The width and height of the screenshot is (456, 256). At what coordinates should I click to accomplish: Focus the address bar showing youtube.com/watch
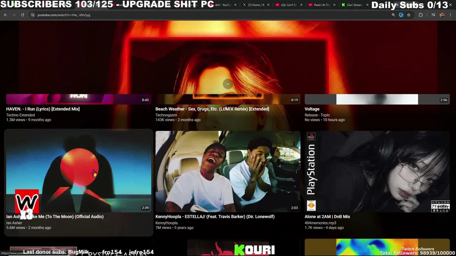[x=210, y=15]
